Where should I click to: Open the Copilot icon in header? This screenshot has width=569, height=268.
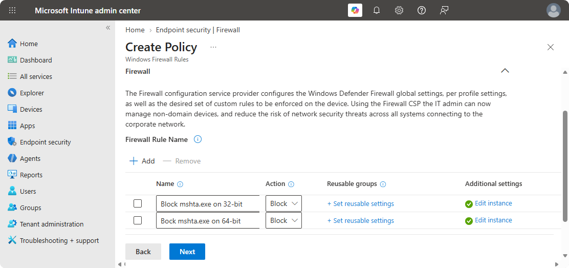355,10
